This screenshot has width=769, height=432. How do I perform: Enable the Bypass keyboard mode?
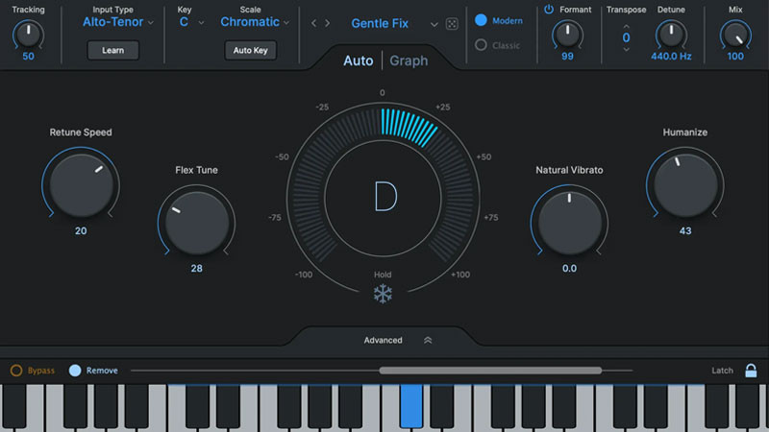click(x=16, y=371)
